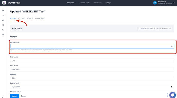Switch to the Form #1 tab
177x98 pixels.
pyautogui.click(x=13, y=18)
